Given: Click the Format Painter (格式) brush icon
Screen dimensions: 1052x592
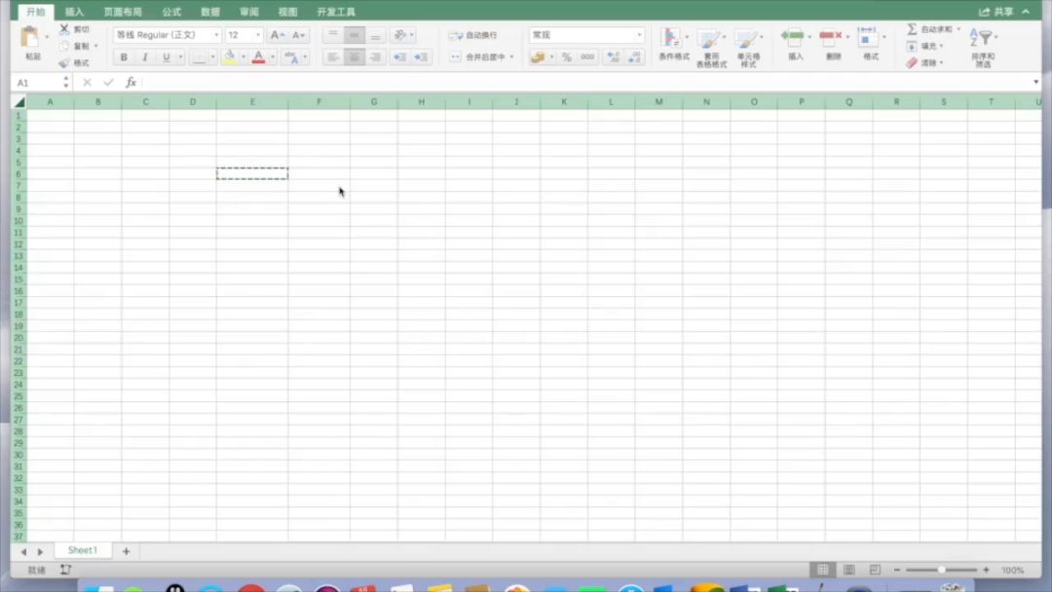Looking at the screenshot, I should click(64, 62).
